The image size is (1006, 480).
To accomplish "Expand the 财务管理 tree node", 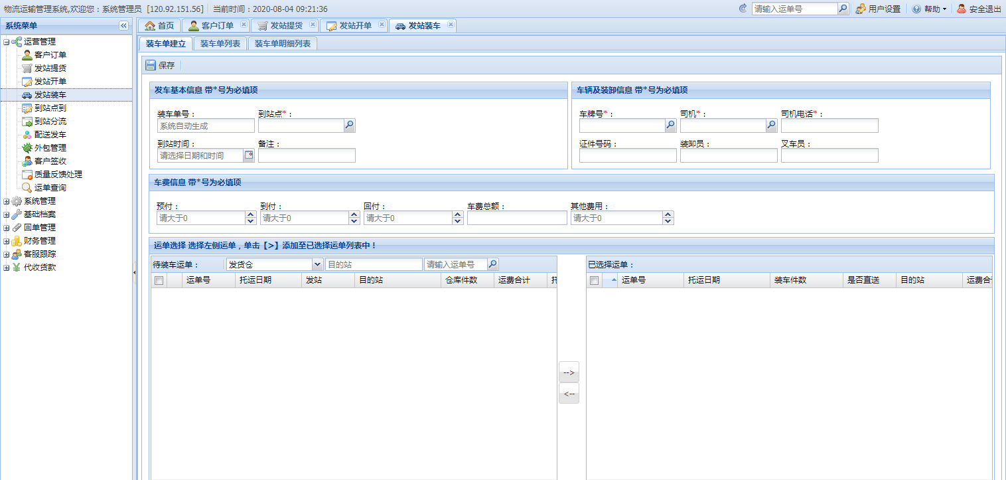I will [7, 241].
